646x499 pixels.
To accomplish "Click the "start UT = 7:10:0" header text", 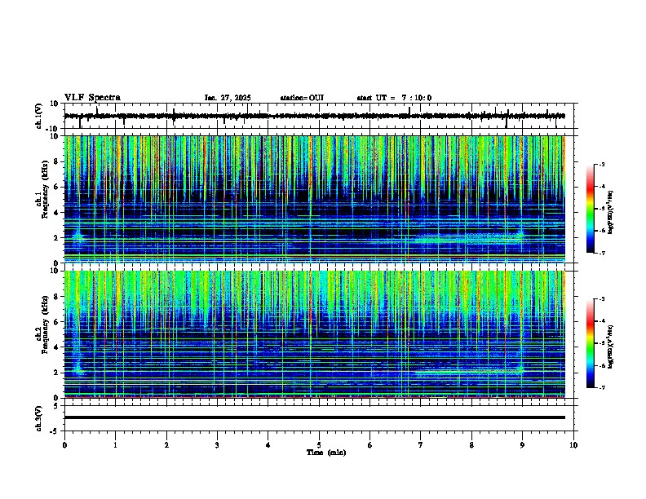I will click(x=394, y=98).
